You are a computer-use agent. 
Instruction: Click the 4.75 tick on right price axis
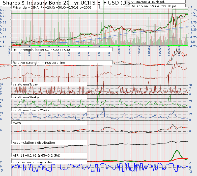pos(193,37)
